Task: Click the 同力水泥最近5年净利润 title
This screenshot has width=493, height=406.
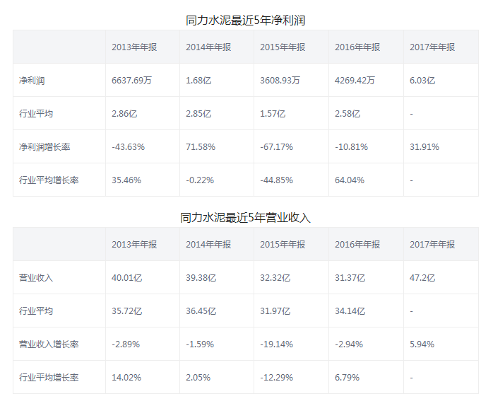Action: (x=246, y=21)
